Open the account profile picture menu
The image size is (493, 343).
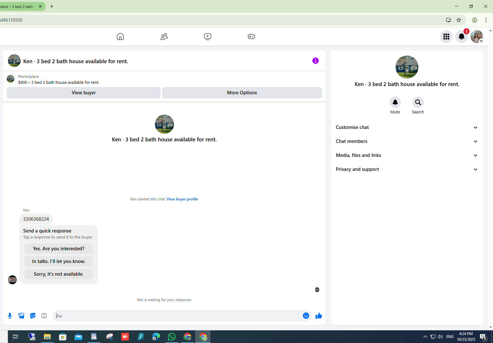477,37
